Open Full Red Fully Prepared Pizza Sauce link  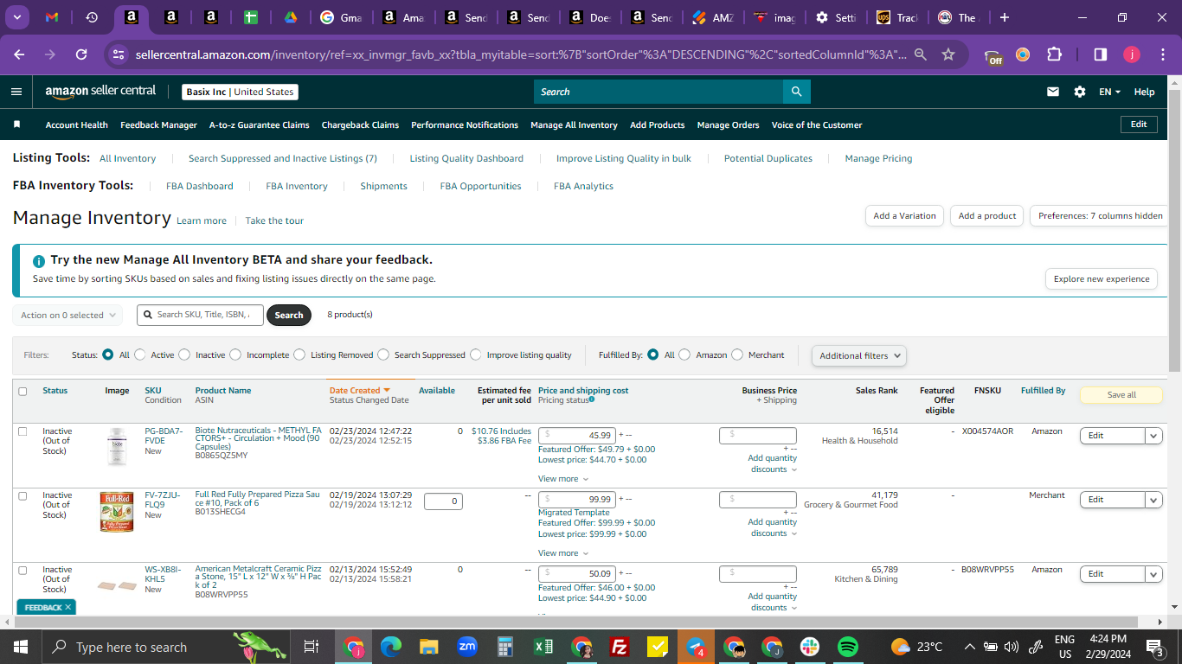257,499
